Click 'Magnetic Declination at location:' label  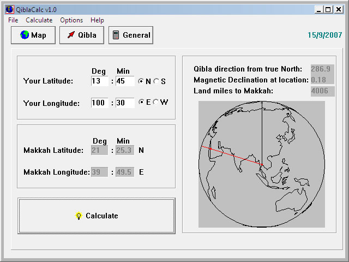[251, 80]
